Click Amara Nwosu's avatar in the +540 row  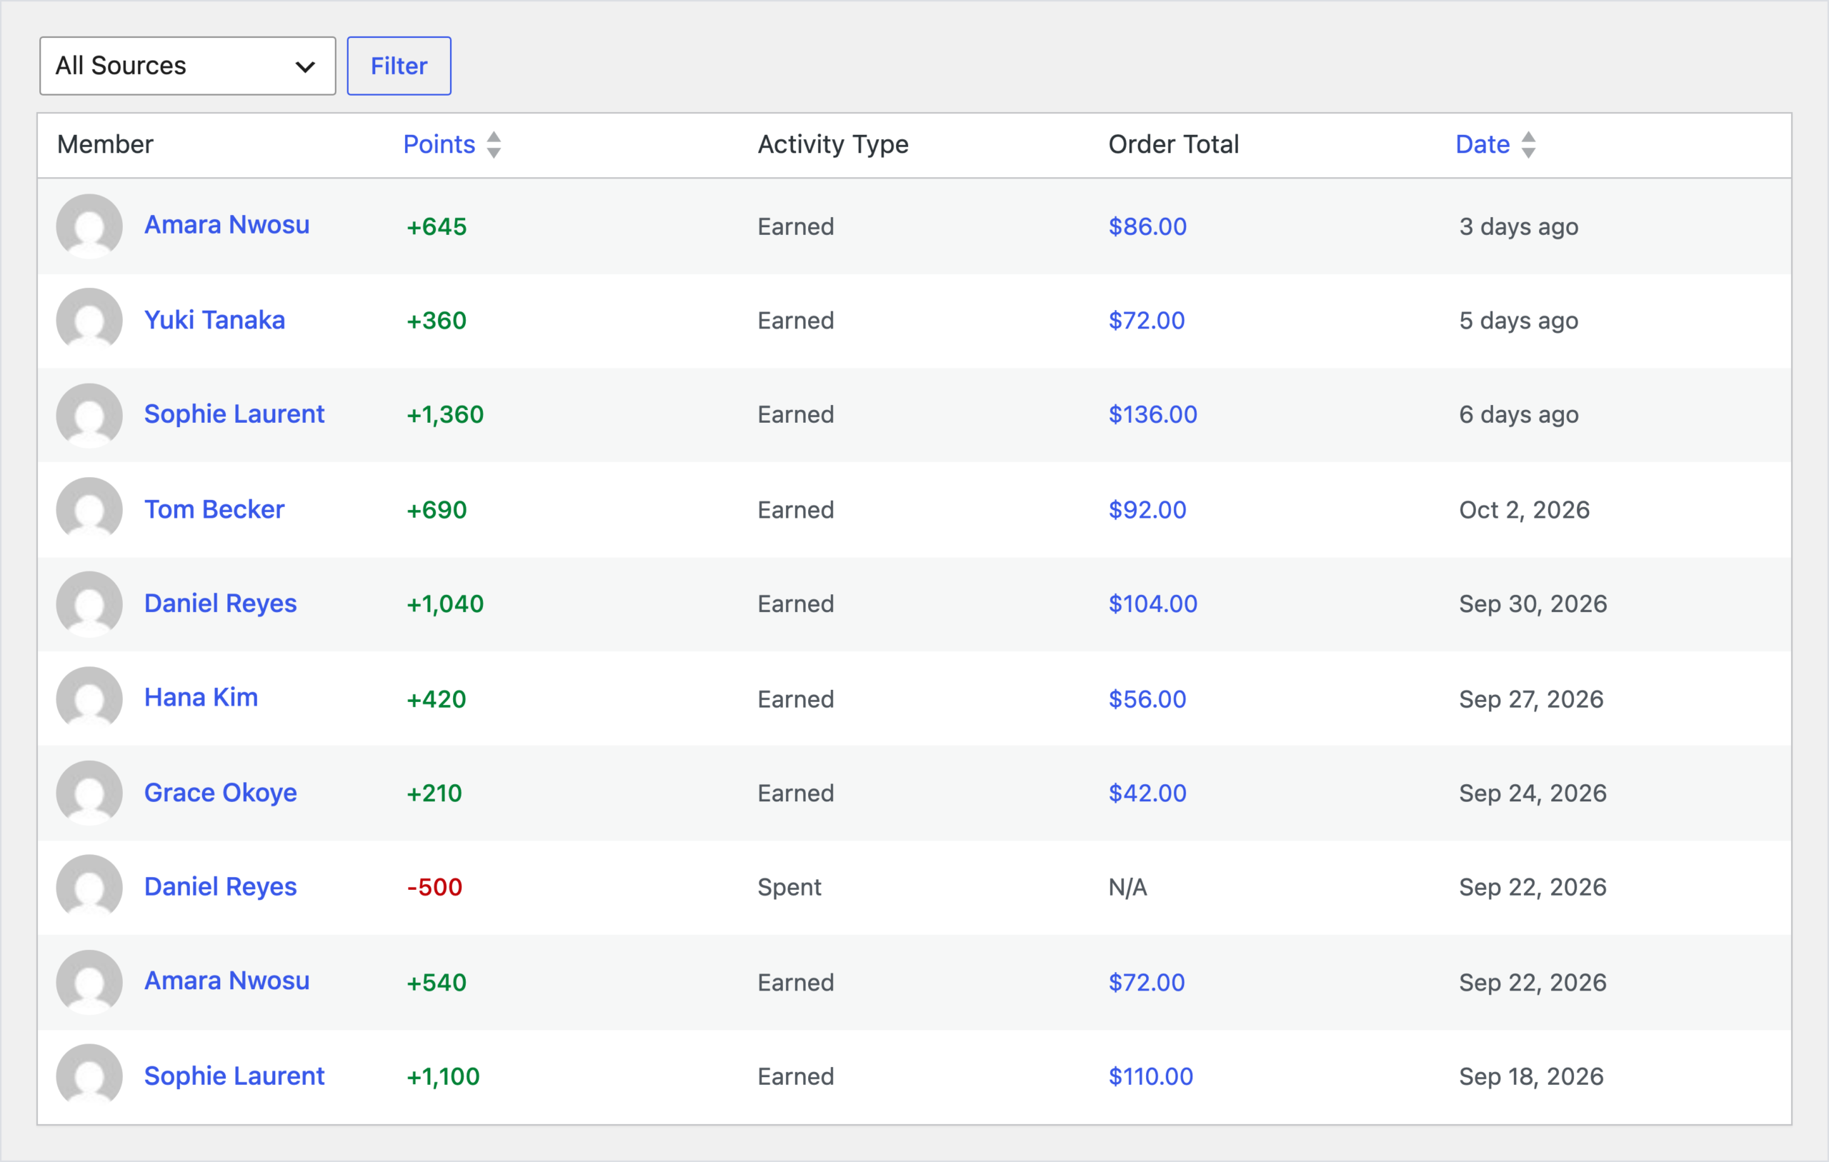tap(89, 982)
